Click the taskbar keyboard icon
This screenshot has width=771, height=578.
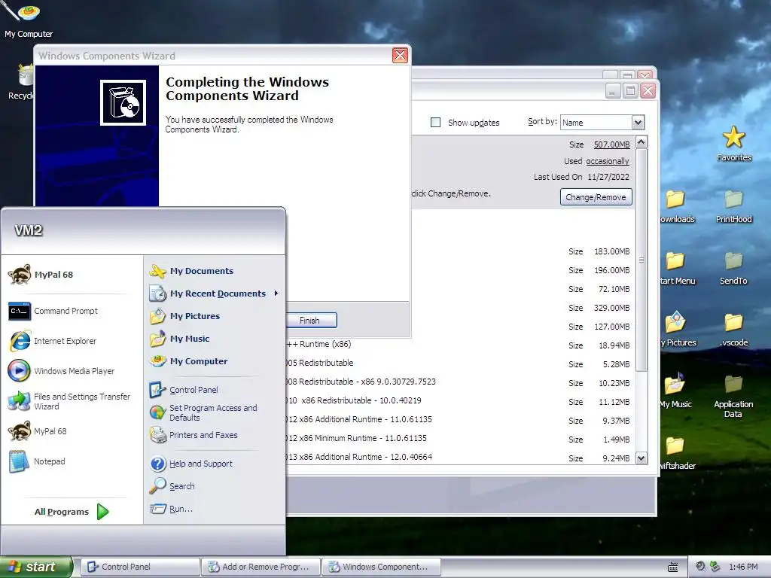tap(673, 567)
